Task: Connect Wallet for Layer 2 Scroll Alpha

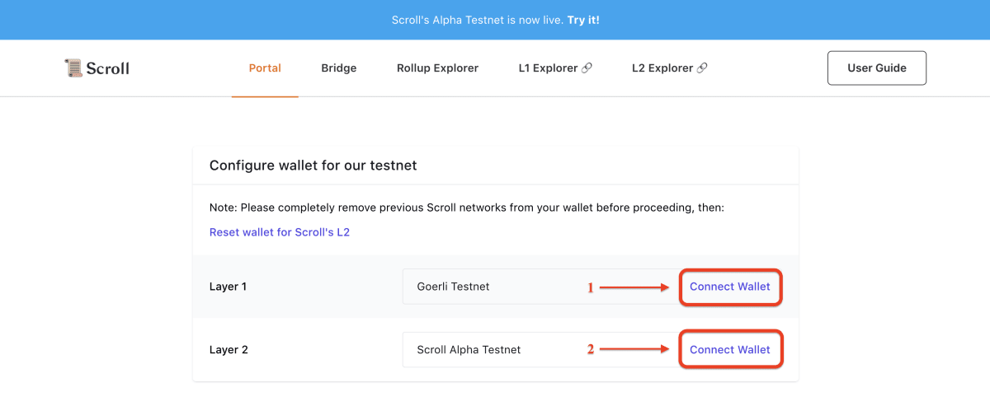Action: coord(729,349)
